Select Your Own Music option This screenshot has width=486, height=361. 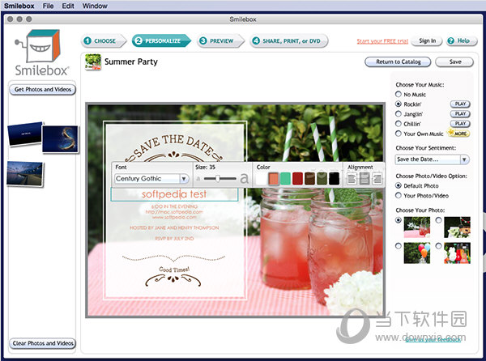[399, 134]
